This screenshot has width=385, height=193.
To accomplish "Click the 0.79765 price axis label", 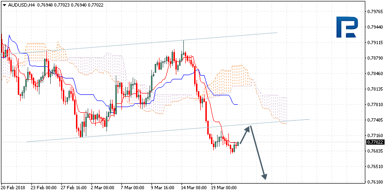I will click(x=375, y=11).
